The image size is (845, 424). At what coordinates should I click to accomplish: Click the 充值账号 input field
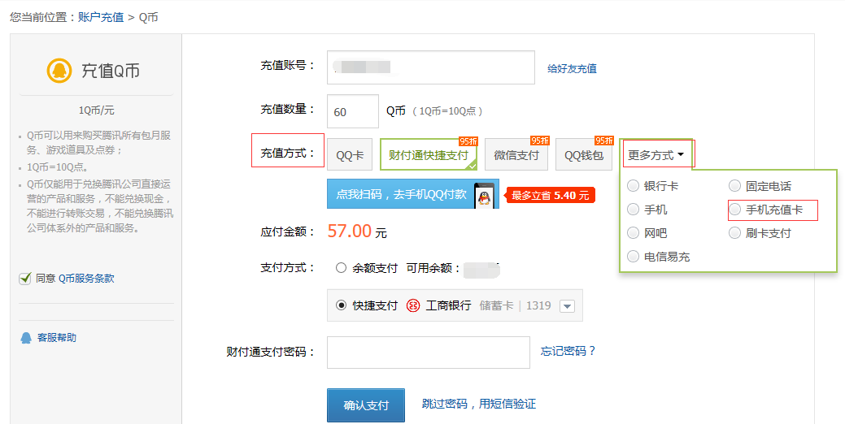tap(430, 67)
